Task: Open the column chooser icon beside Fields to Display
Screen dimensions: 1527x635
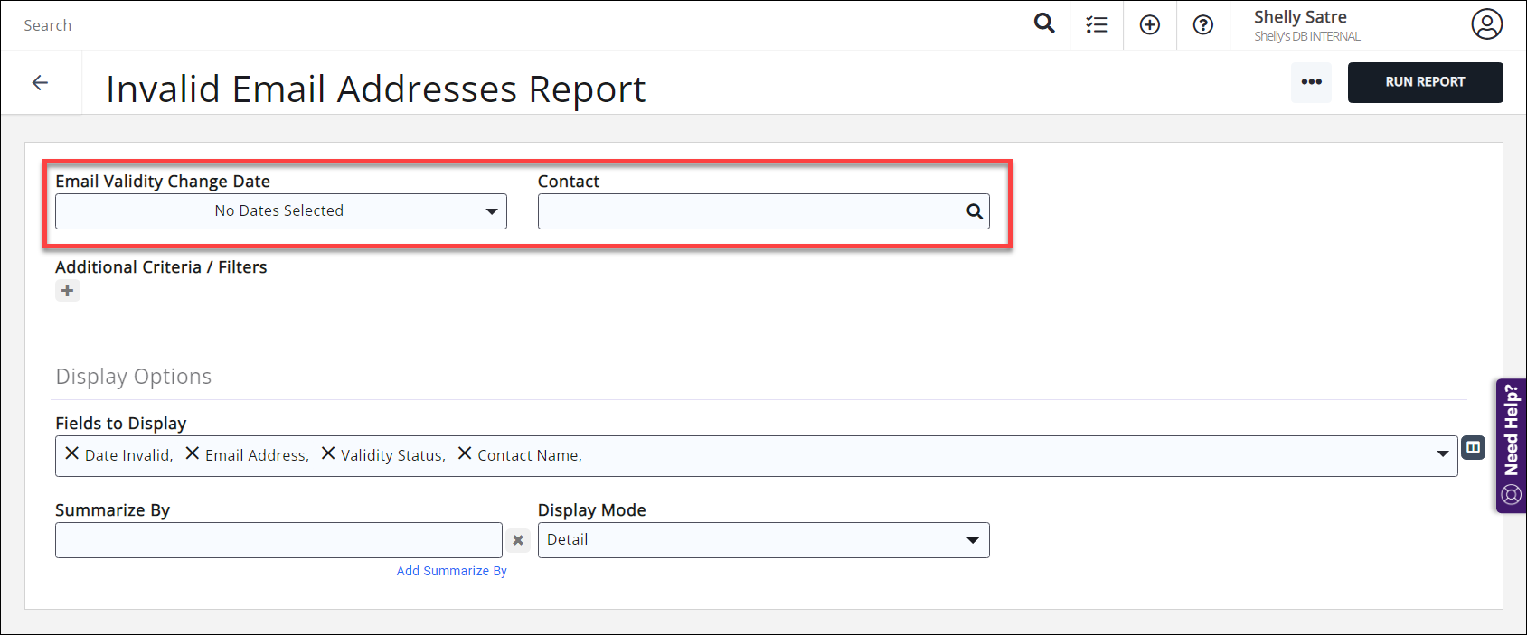Action: pos(1474,447)
